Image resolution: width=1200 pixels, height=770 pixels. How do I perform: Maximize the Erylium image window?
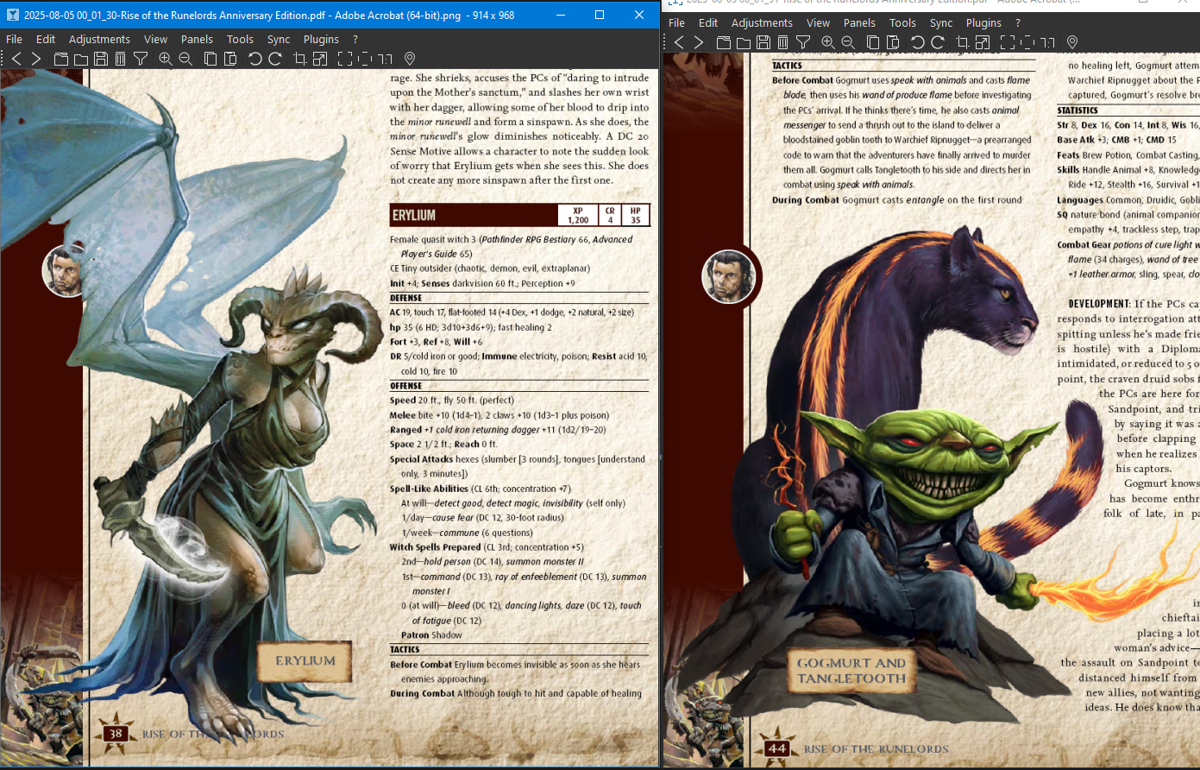[600, 15]
